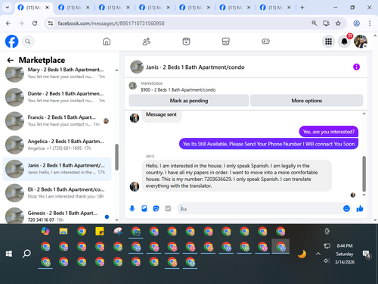Open Dante's apartment conversation

click(57, 97)
